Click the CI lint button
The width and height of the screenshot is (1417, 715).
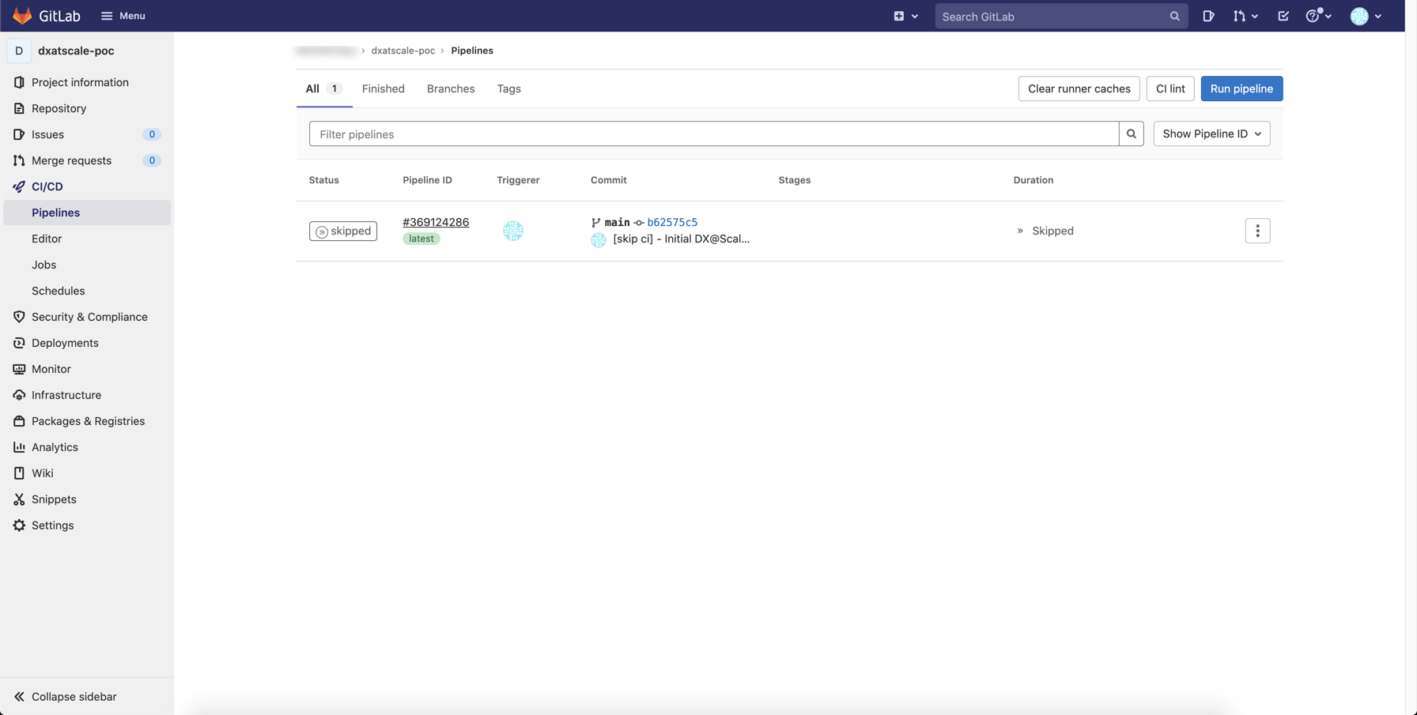click(x=1170, y=88)
